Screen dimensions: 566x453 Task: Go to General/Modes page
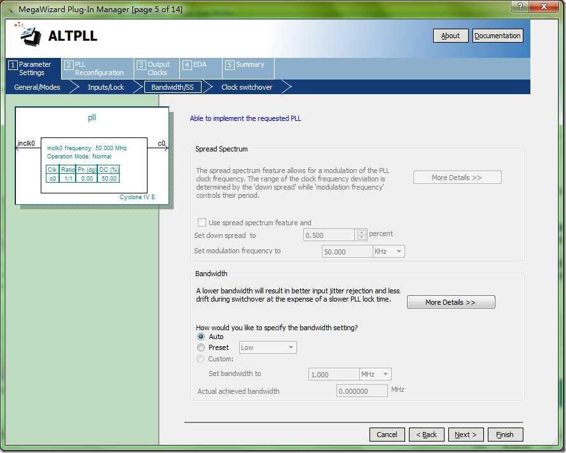tap(37, 87)
